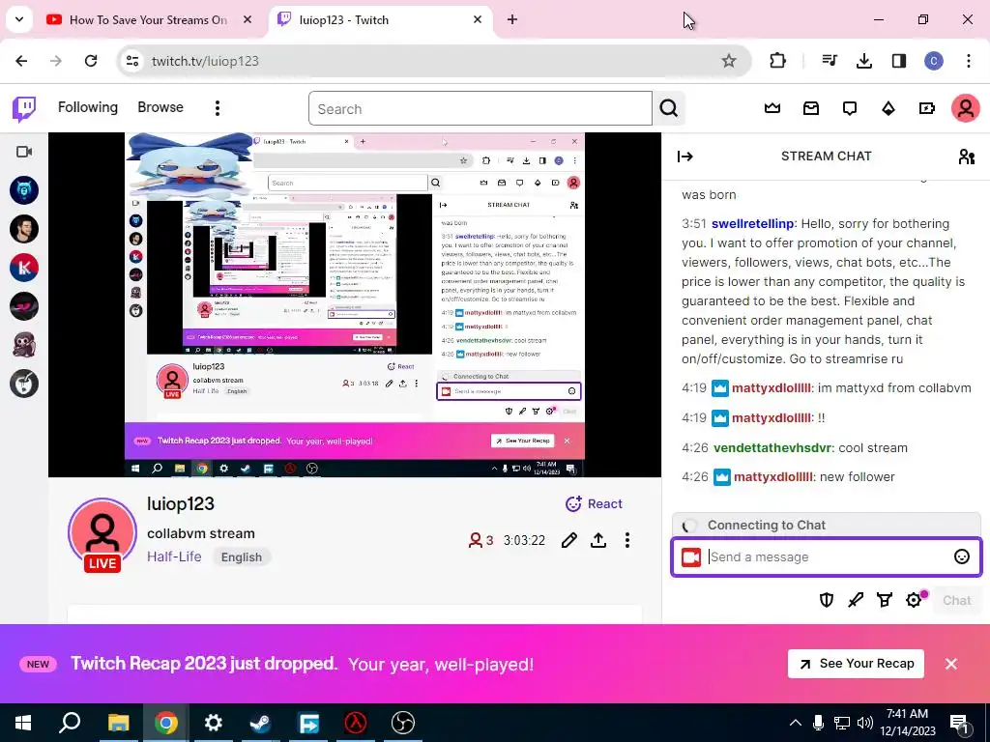990x742 pixels.
Task: Open the stream options three-dot menu
Action: pos(626,540)
